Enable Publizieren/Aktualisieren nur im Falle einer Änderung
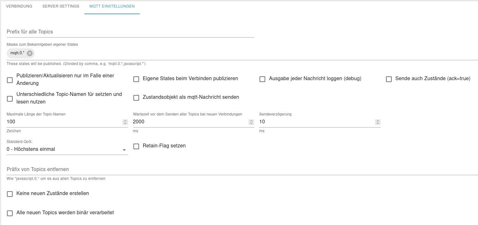Screen dimensions: 478x225 tap(10, 80)
